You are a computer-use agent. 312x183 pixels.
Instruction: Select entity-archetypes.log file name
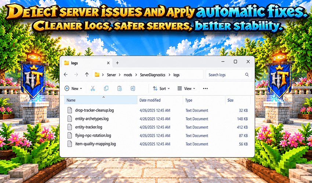[92, 119]
